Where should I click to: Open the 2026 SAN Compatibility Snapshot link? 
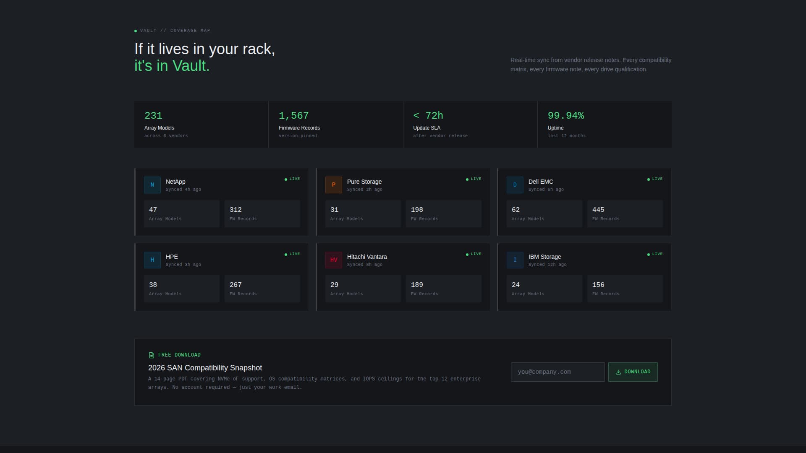tap(205, 368)
